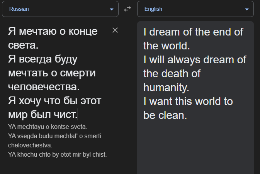Click the "English" language label
Screen dimensions: 260x174
153,9
